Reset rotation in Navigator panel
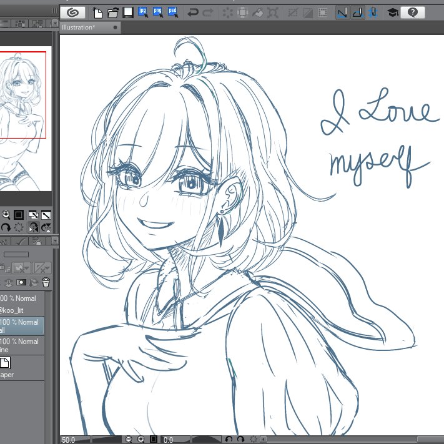The height and width of the screenshot is (444, 444). (19, 227)
